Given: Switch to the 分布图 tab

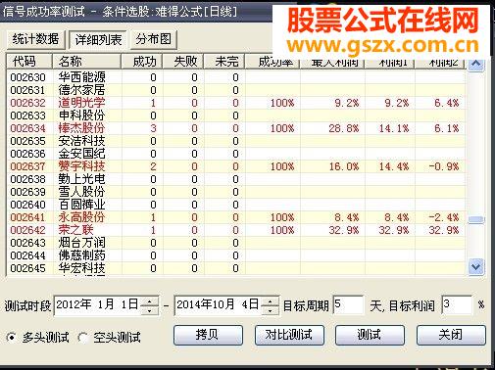Looking at the screenshot, I should click(154, 39).
